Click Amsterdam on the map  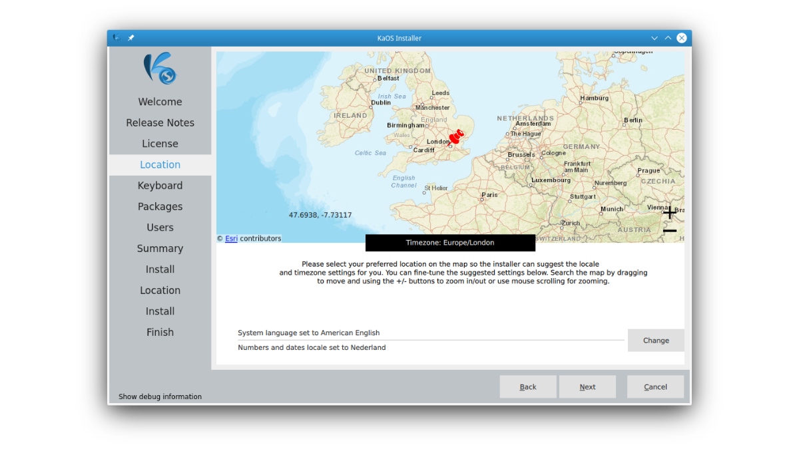coord(533,124)
